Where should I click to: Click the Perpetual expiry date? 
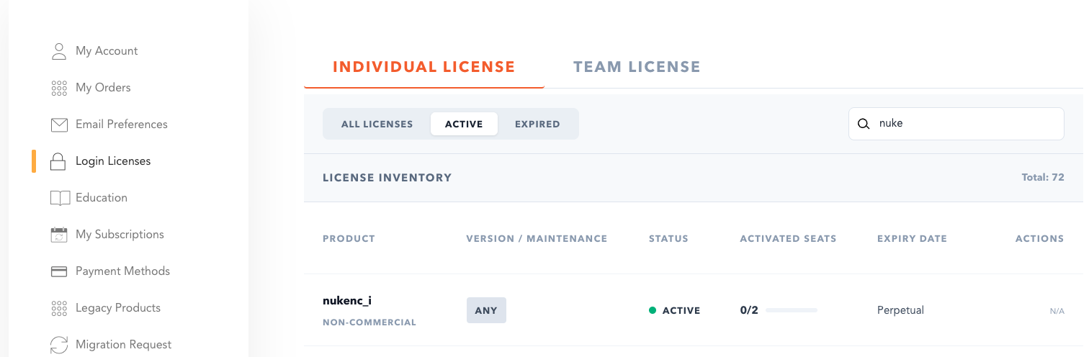click(x=900, y=310)
